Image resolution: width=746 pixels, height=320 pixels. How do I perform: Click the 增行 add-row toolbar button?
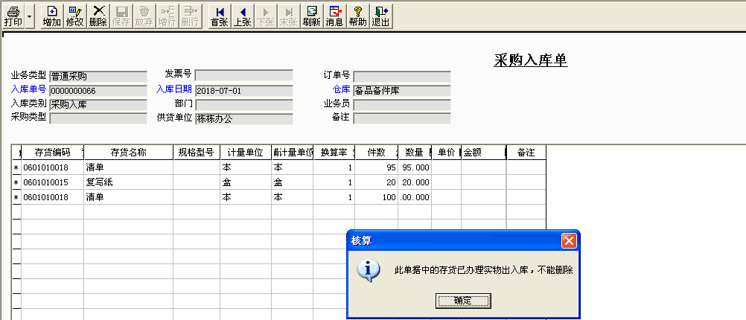coord(167,16)
